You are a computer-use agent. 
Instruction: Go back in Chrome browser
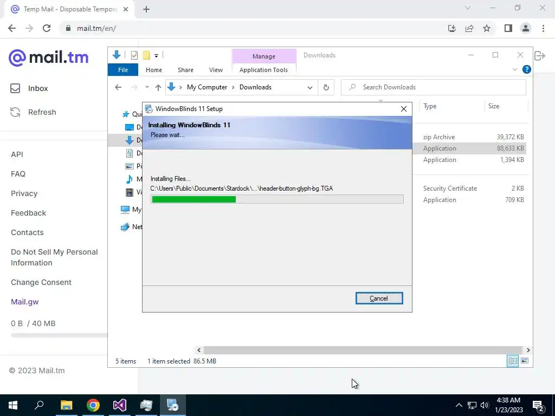[12, 28]
